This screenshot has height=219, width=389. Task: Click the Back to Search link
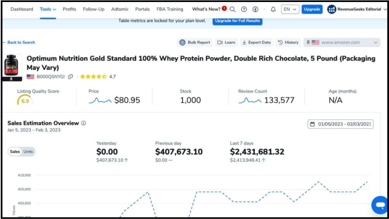point(21,42)
